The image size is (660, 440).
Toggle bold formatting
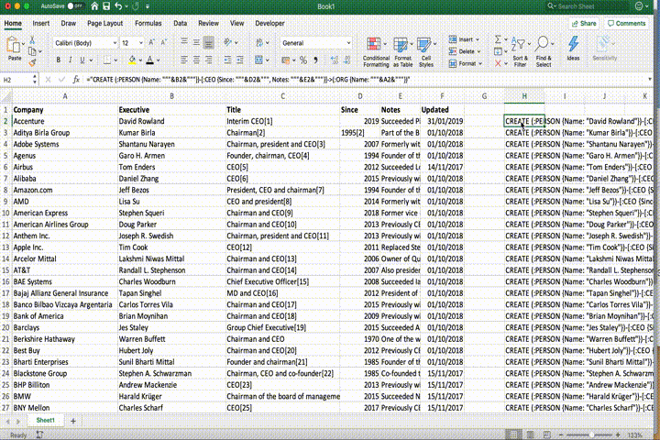pyautogui.click(x=58, y=60)
